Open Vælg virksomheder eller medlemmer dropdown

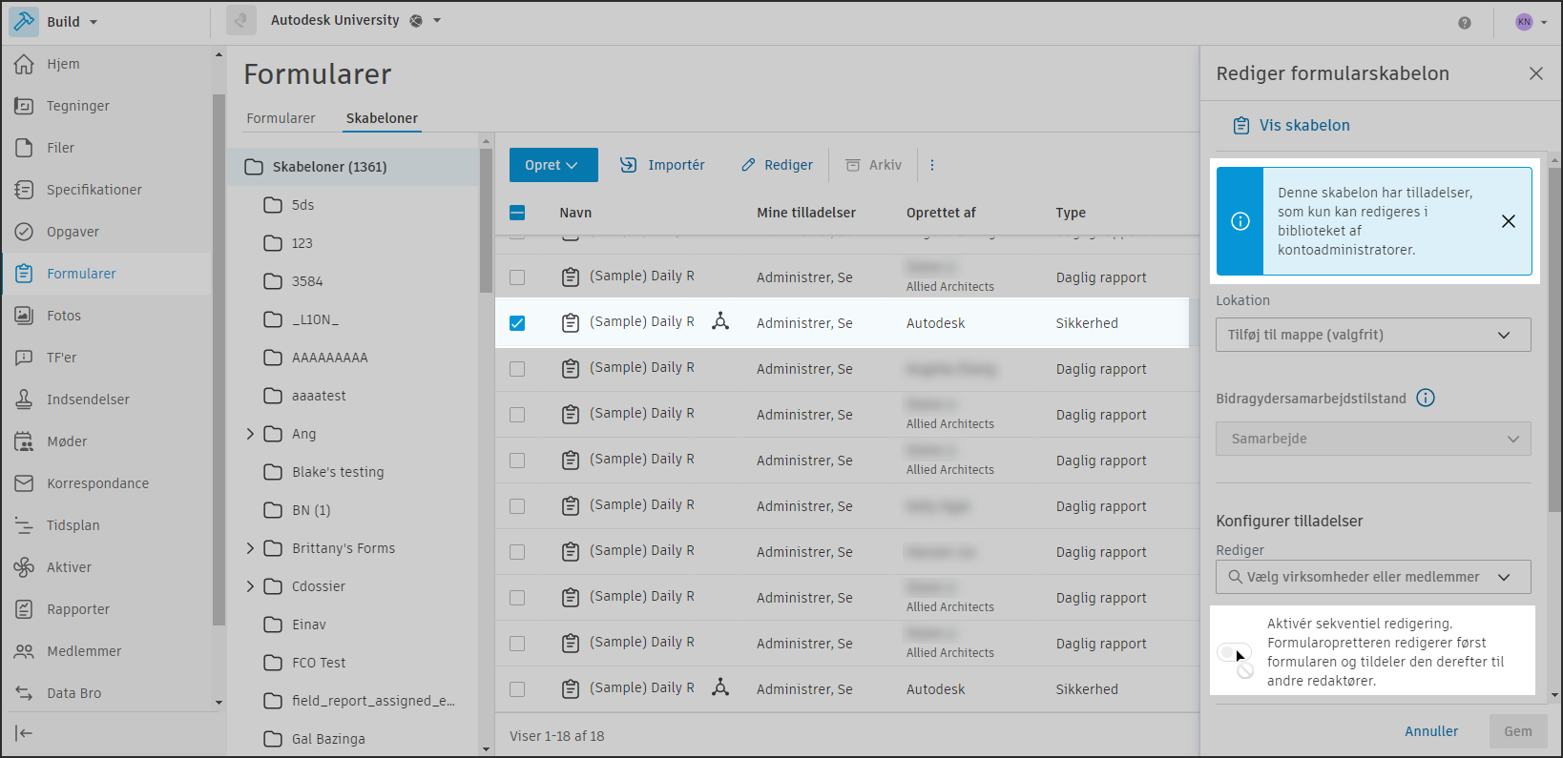pos(1373,577)
